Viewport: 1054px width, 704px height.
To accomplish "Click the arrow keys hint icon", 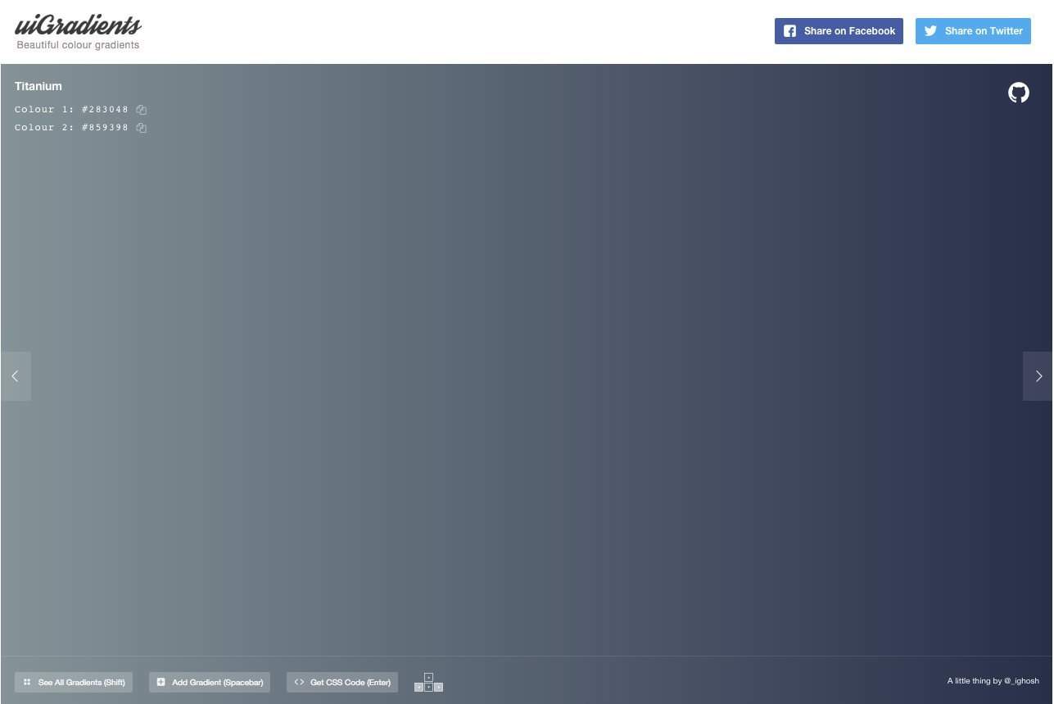I will click(x=428, y=682).
